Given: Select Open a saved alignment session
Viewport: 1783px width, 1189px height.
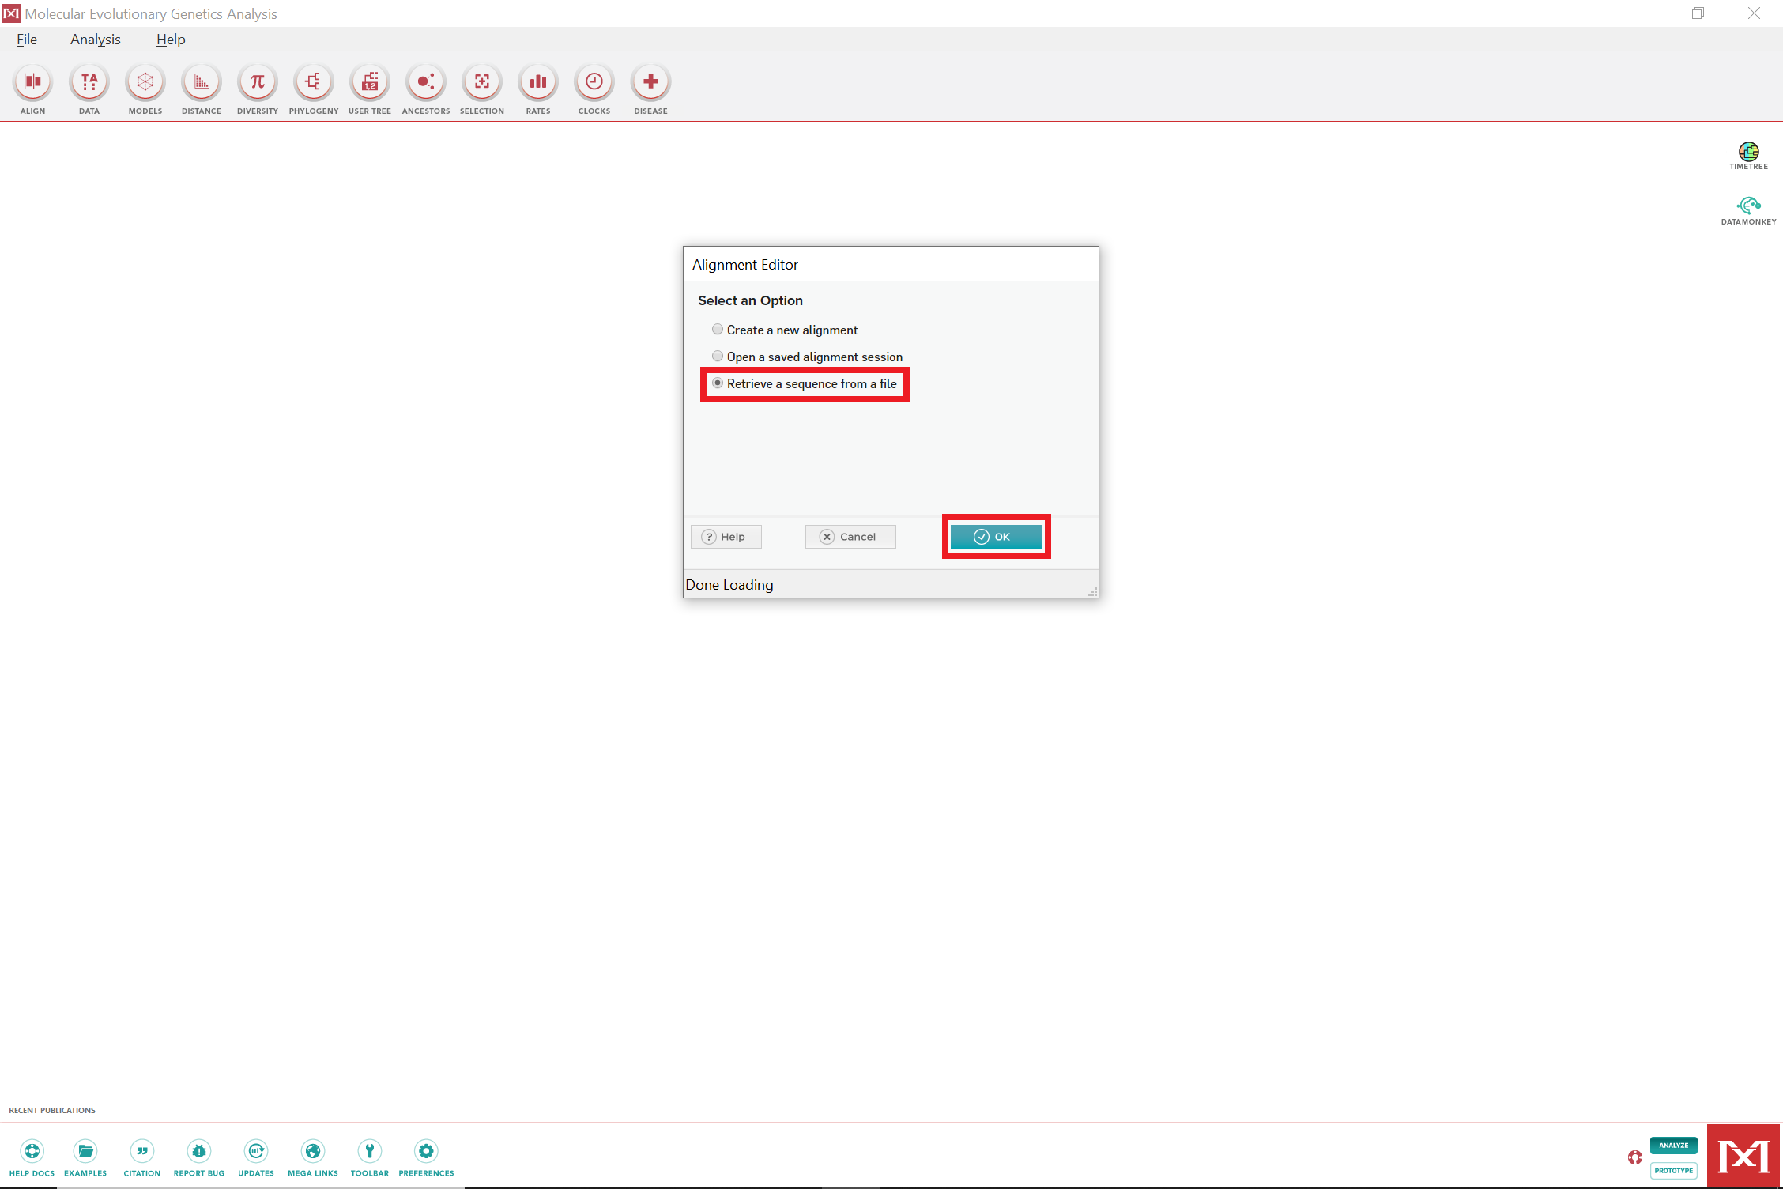Looking at the screenshot, I should [x=807, y=357].
